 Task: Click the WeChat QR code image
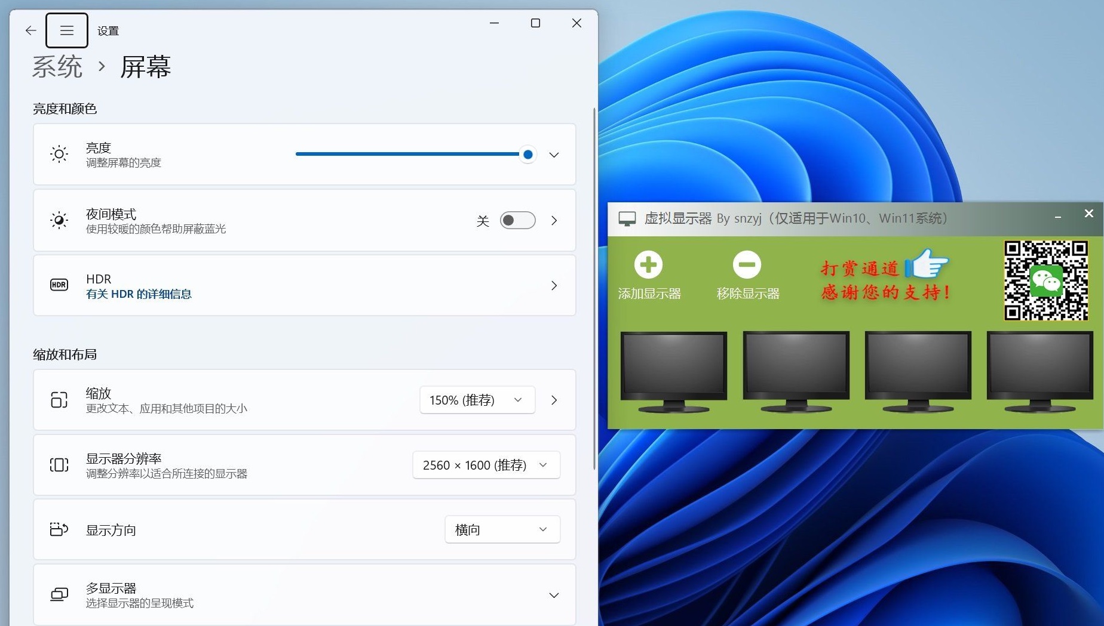click(x=1045, y=280)
